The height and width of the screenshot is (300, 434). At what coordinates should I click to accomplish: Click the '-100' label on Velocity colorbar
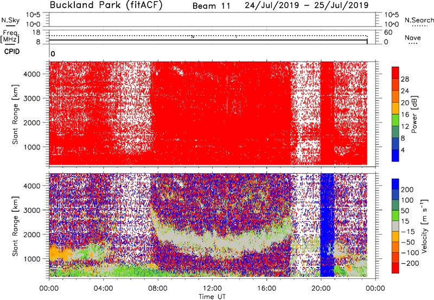click(410, 253)
